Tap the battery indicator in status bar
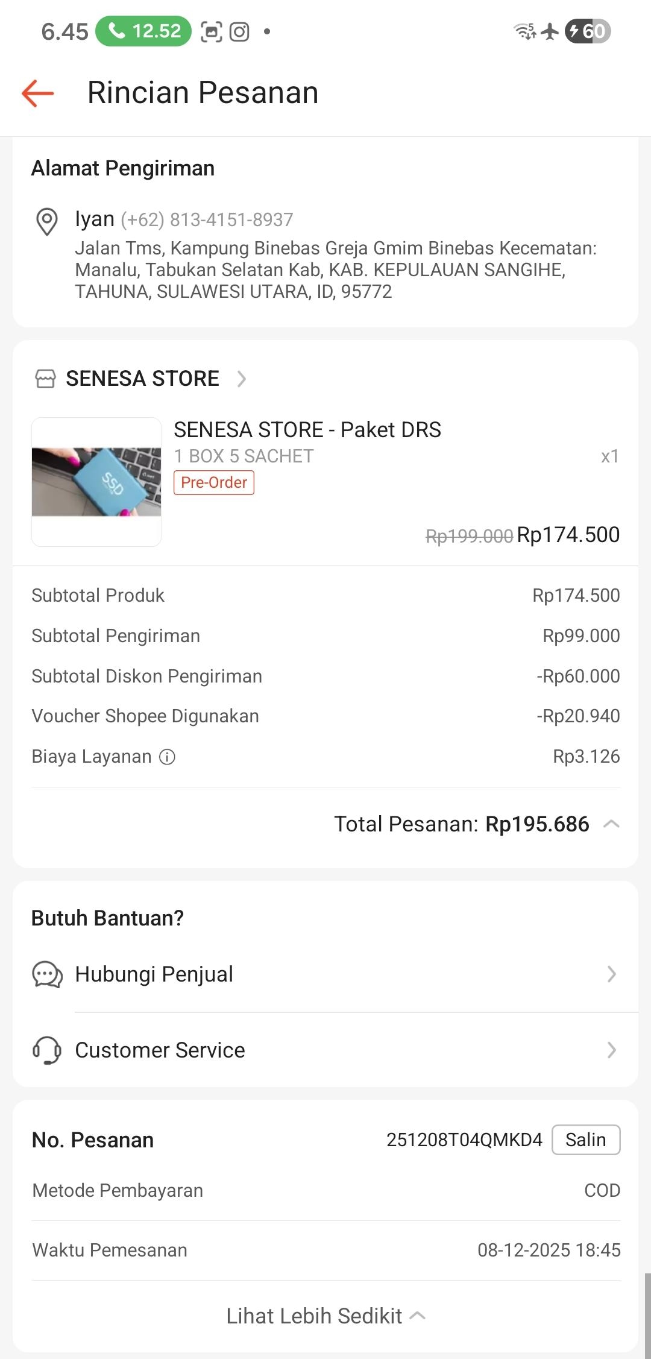 coord(587,31)
